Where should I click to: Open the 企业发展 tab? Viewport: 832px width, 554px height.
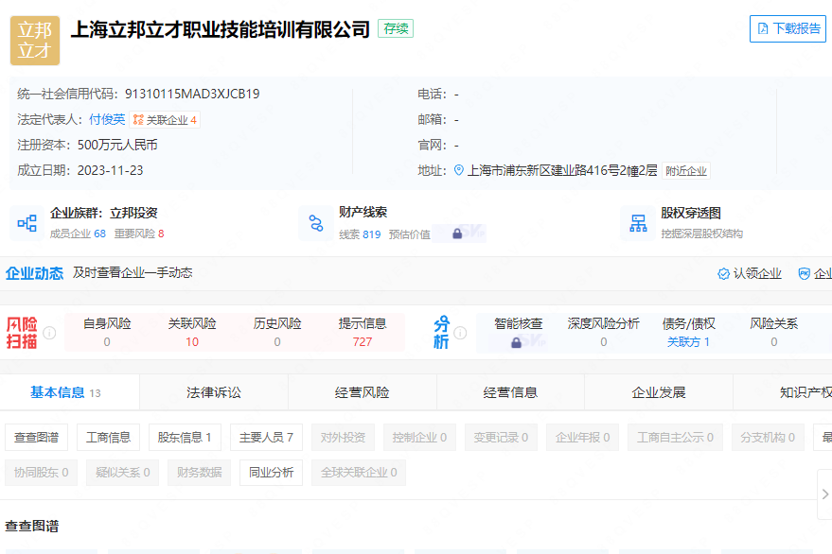click(x=659, y=392)
